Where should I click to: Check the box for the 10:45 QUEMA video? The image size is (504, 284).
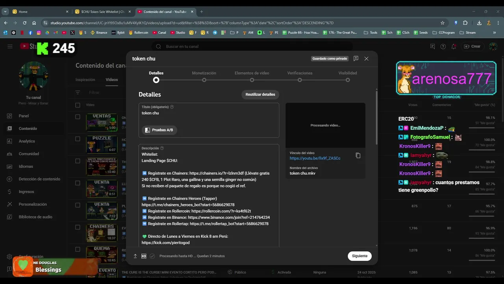coord(78,250)
